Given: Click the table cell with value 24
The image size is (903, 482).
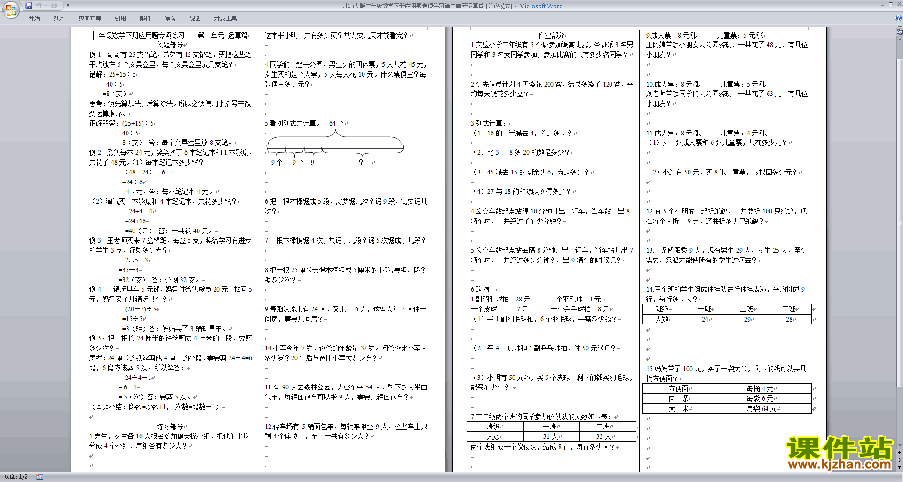Looking at the screenshot, I should pos(705,319).
